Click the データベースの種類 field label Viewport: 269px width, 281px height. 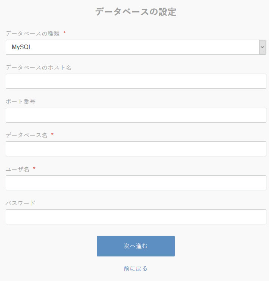coord(32,34)
